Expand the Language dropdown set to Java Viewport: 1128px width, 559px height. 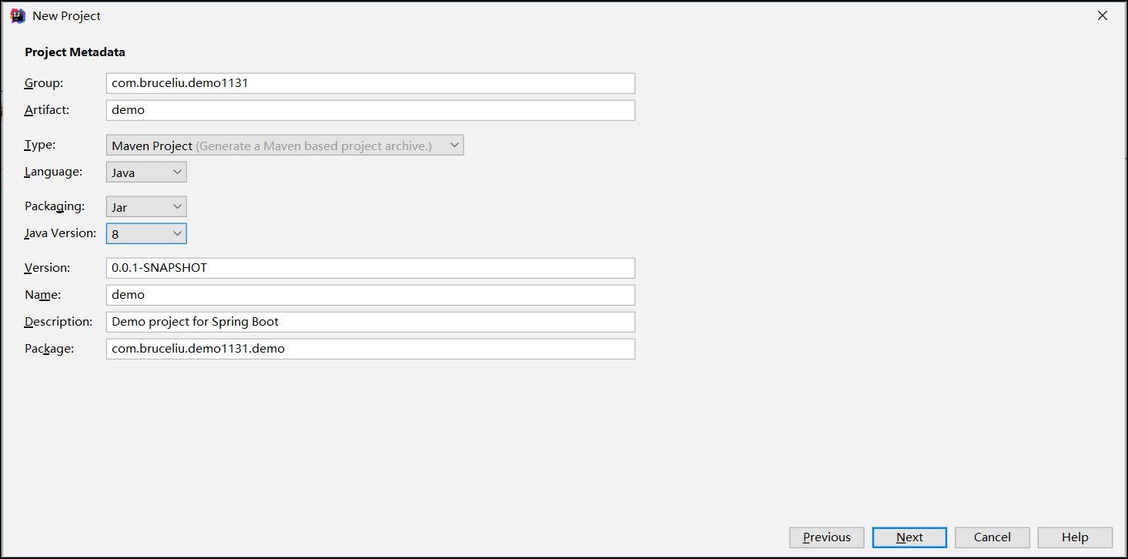click(x=146, y=172)
